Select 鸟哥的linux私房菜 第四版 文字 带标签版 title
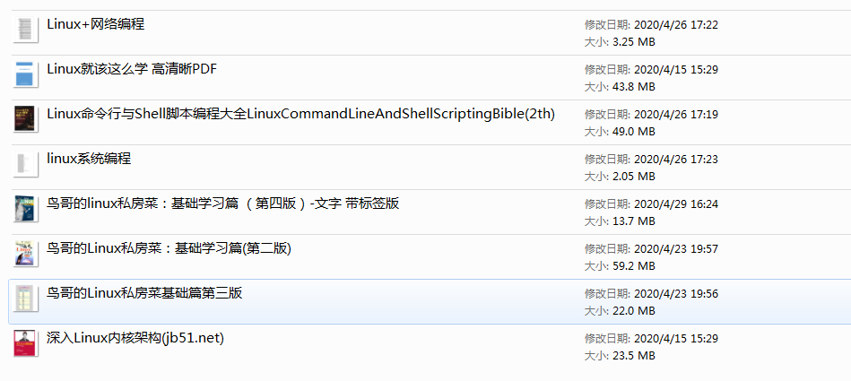This screenshot has width=851, height=381. tap(222, 203)
